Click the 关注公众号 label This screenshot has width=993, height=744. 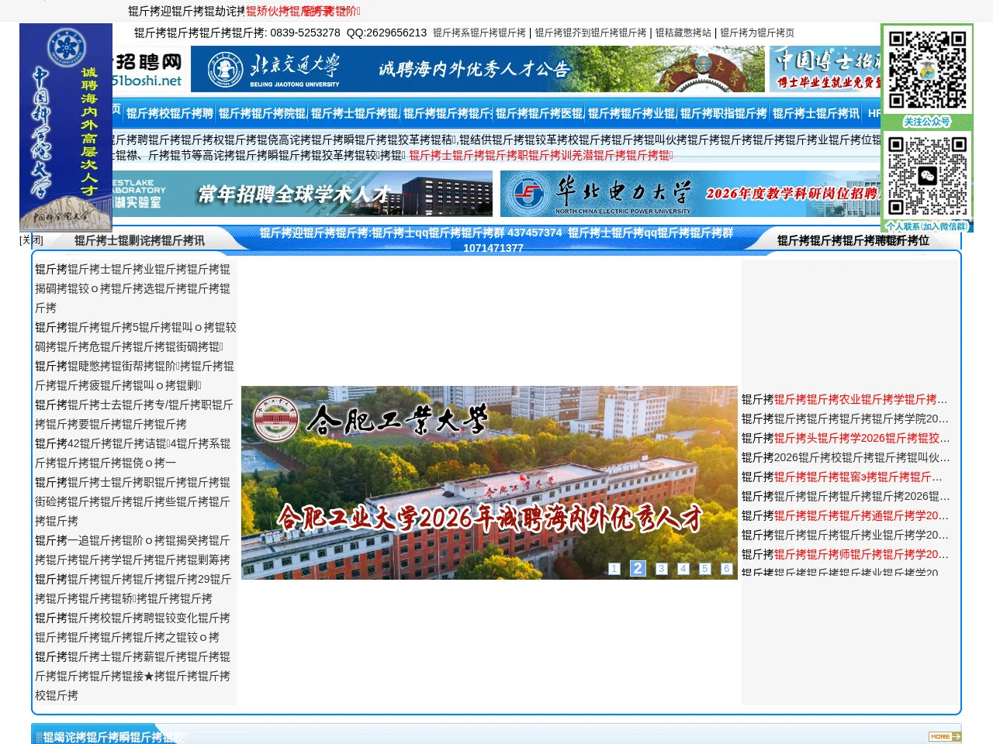[x=927, y=122]
